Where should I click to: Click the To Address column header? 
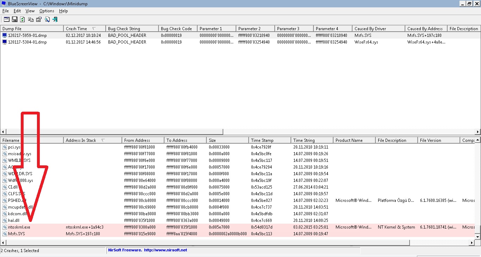point(185,140)
